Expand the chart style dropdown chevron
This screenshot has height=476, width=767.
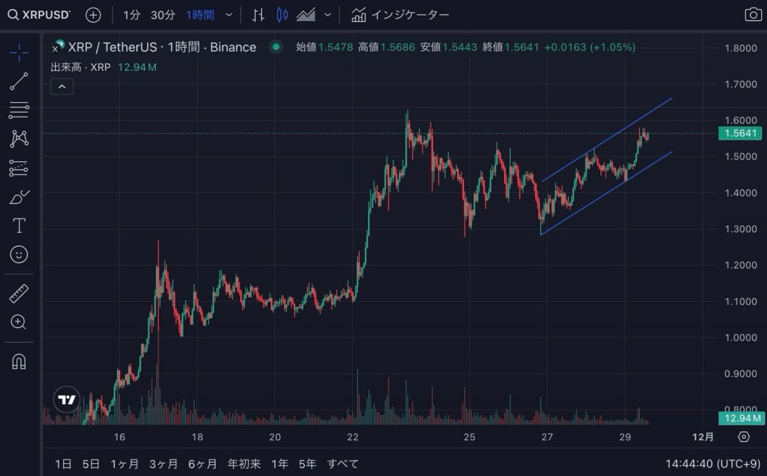[x=328, y=15]
